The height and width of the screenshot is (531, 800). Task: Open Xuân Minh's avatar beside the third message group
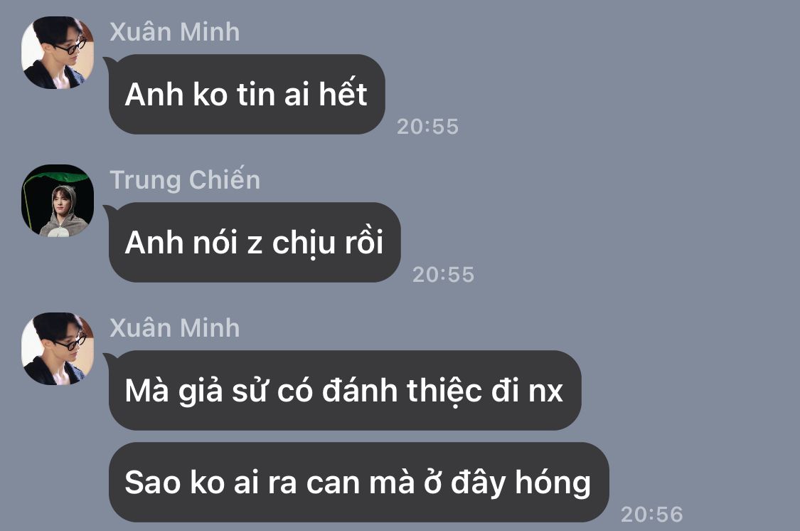[x=58, y=349]
